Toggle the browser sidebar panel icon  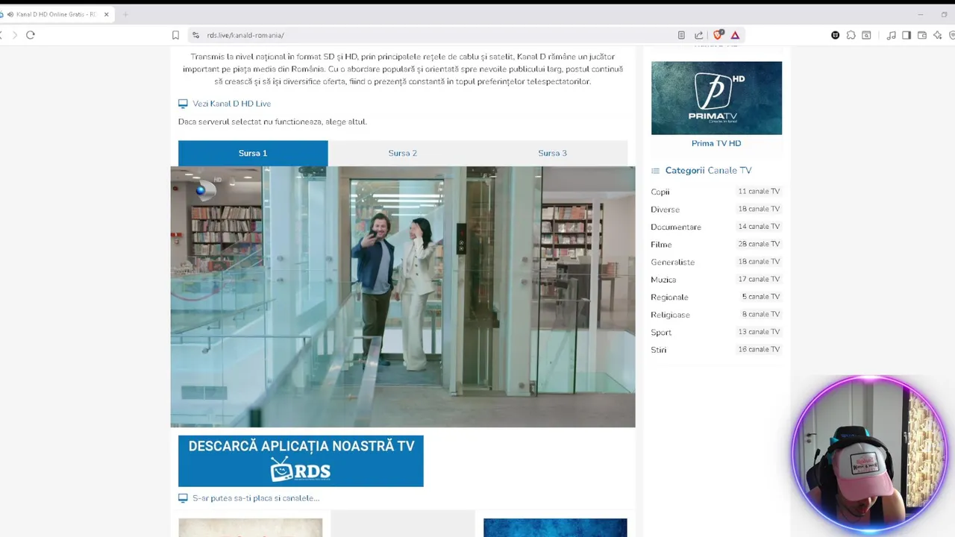point(907,35)
